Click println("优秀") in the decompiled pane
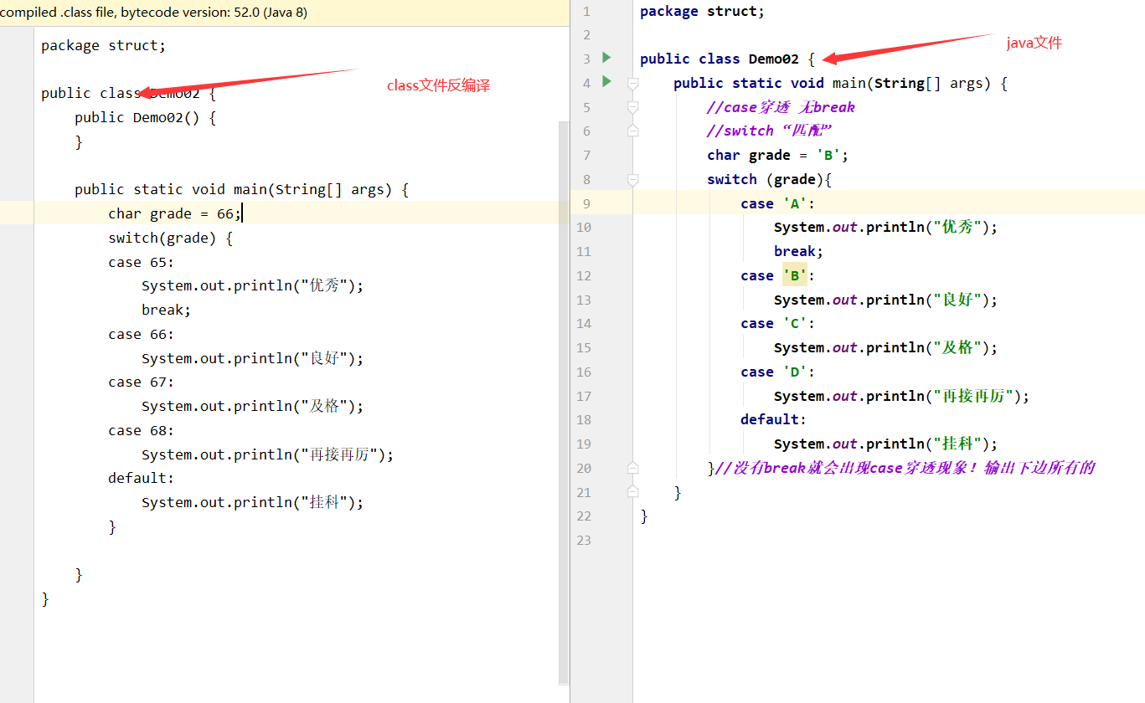The height and width of the screenshot is (703, 1145). tap(253, 285)
